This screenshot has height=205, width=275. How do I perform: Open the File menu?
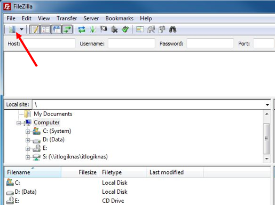click(x=11, y=18)
